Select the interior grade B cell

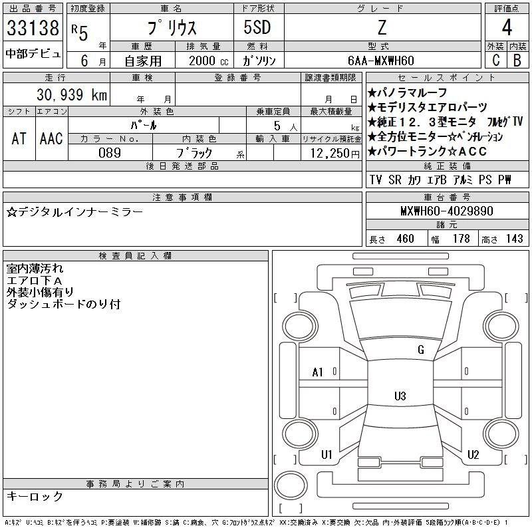[x=517, y=61]
